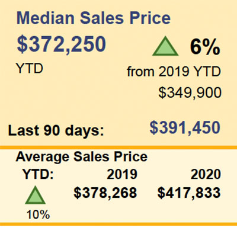Viewport: 237px width, 237px height.
Task: Click the green triangle above 10%
Action: point(35,195)
